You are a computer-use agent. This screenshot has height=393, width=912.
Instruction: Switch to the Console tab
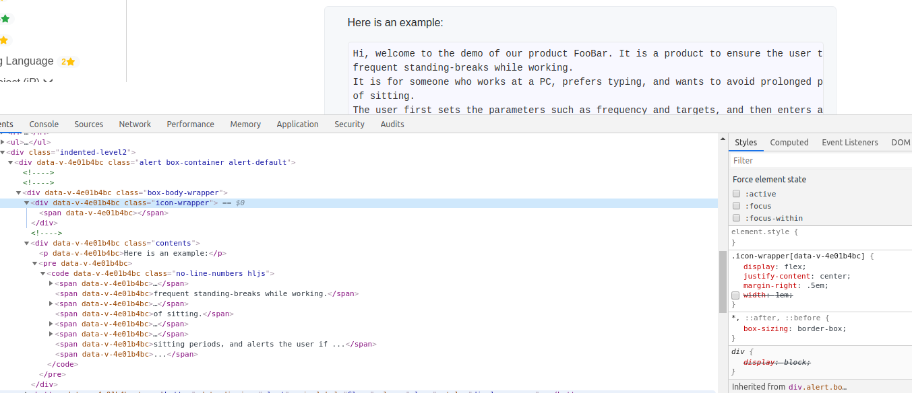click(44, 124)
